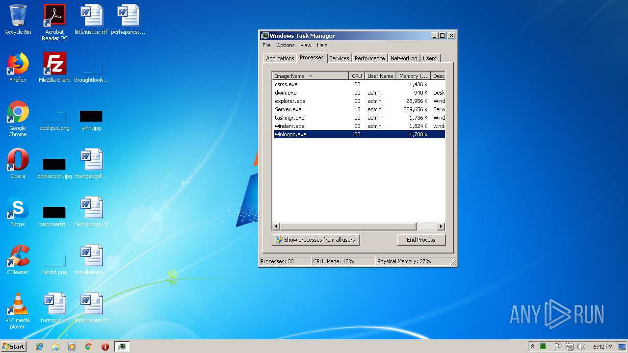Open the Skype desktop shortcut
This screenshot has width=628, height=353.
[18, 212]
